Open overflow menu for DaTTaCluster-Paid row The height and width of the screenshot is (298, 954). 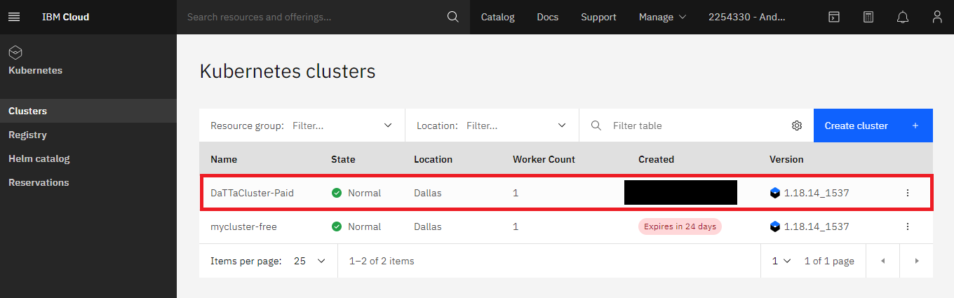(908, 193)
